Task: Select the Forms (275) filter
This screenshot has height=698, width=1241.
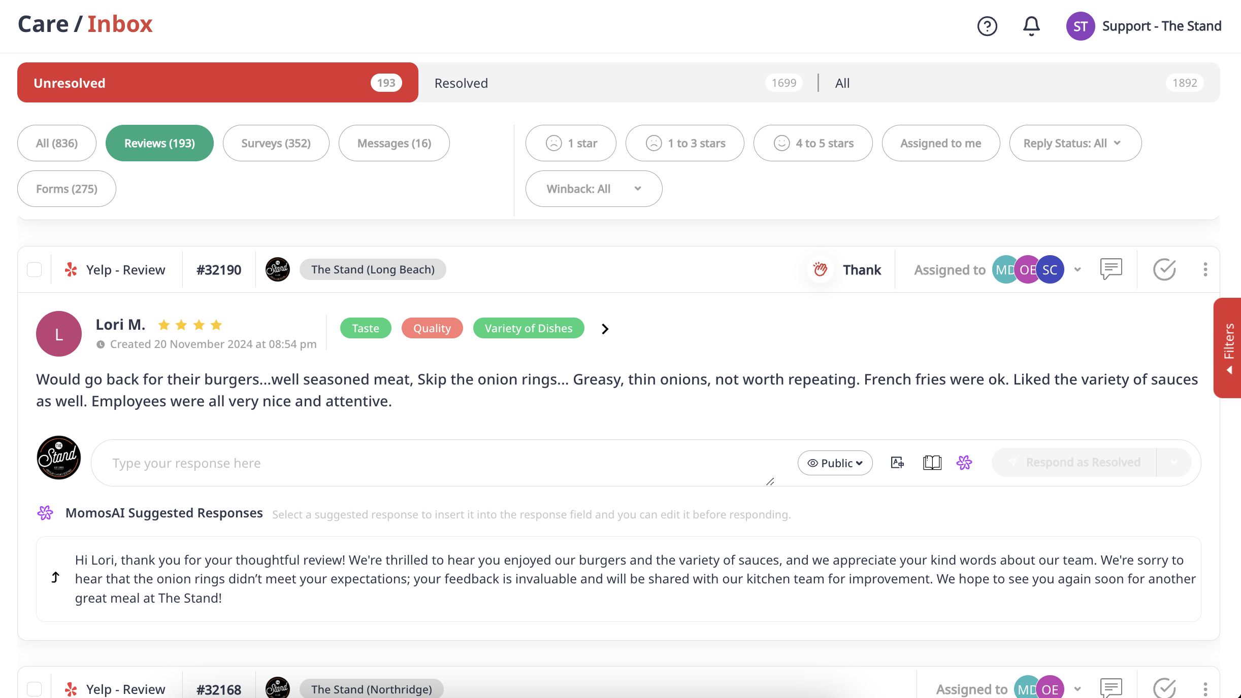Action: coord(67,189)
